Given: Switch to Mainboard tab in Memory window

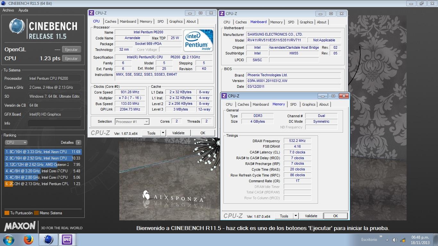Looking at the screenshot, I should tap(261, 104).
